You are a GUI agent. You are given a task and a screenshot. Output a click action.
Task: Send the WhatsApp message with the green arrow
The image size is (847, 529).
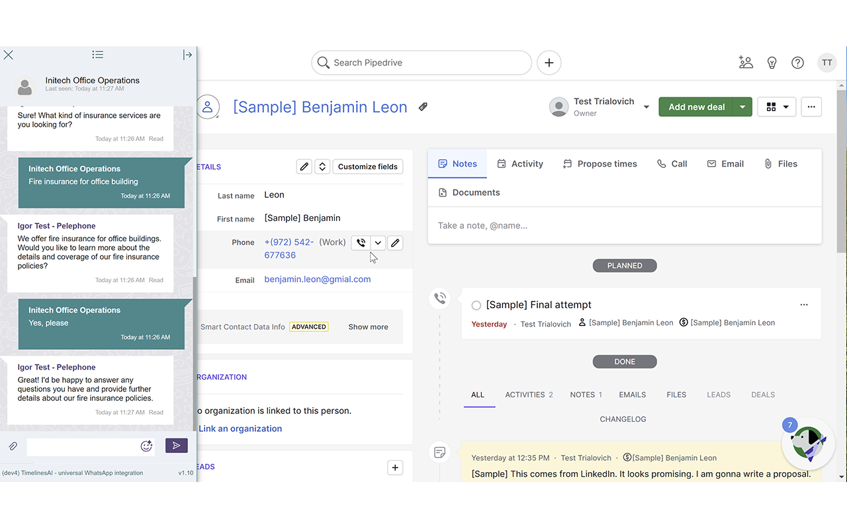[x=176, y=446]
